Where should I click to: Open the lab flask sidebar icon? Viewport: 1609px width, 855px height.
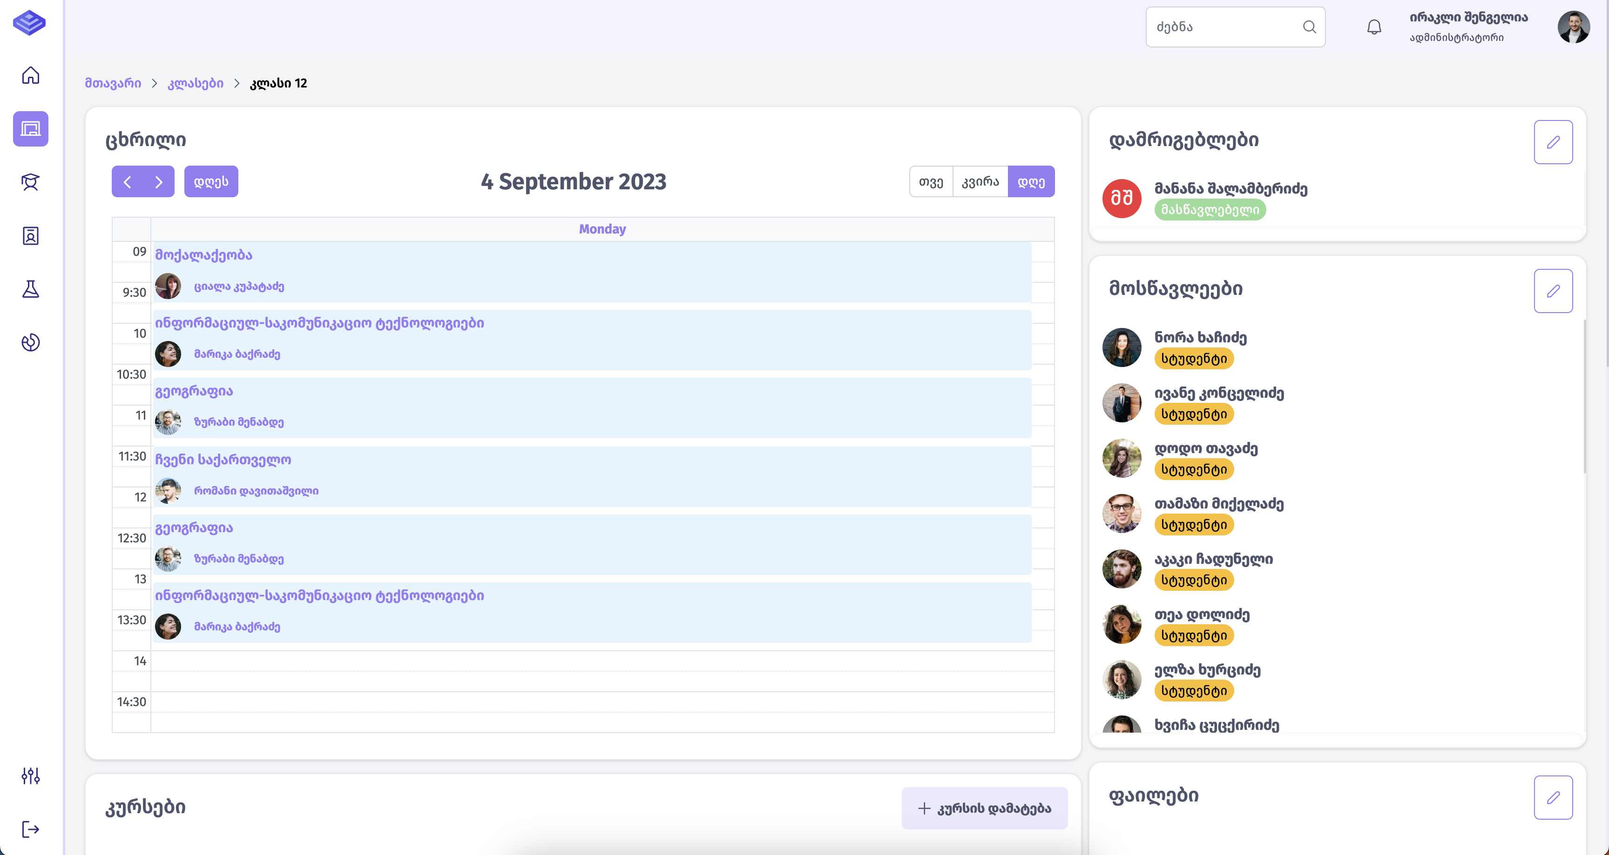(31, 289)
